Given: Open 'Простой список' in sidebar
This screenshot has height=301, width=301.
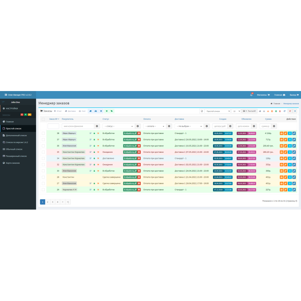Looking at the screenshot, I should coord(18,128).
